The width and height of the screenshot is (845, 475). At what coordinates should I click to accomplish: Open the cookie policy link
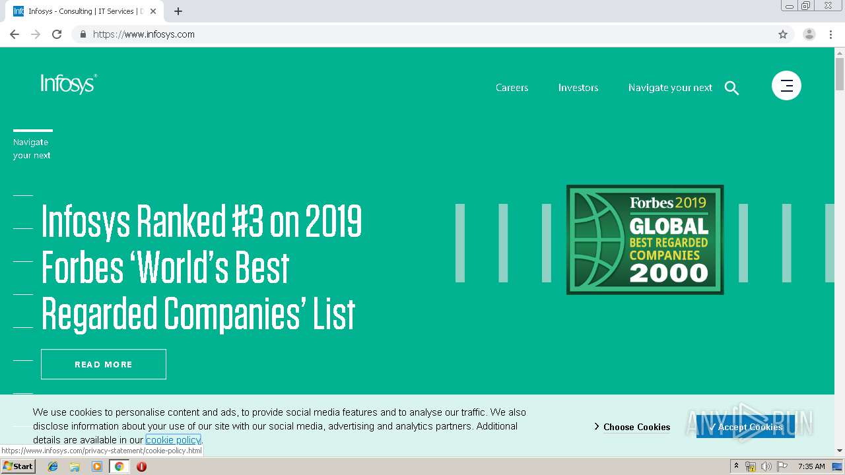point(173,440)
